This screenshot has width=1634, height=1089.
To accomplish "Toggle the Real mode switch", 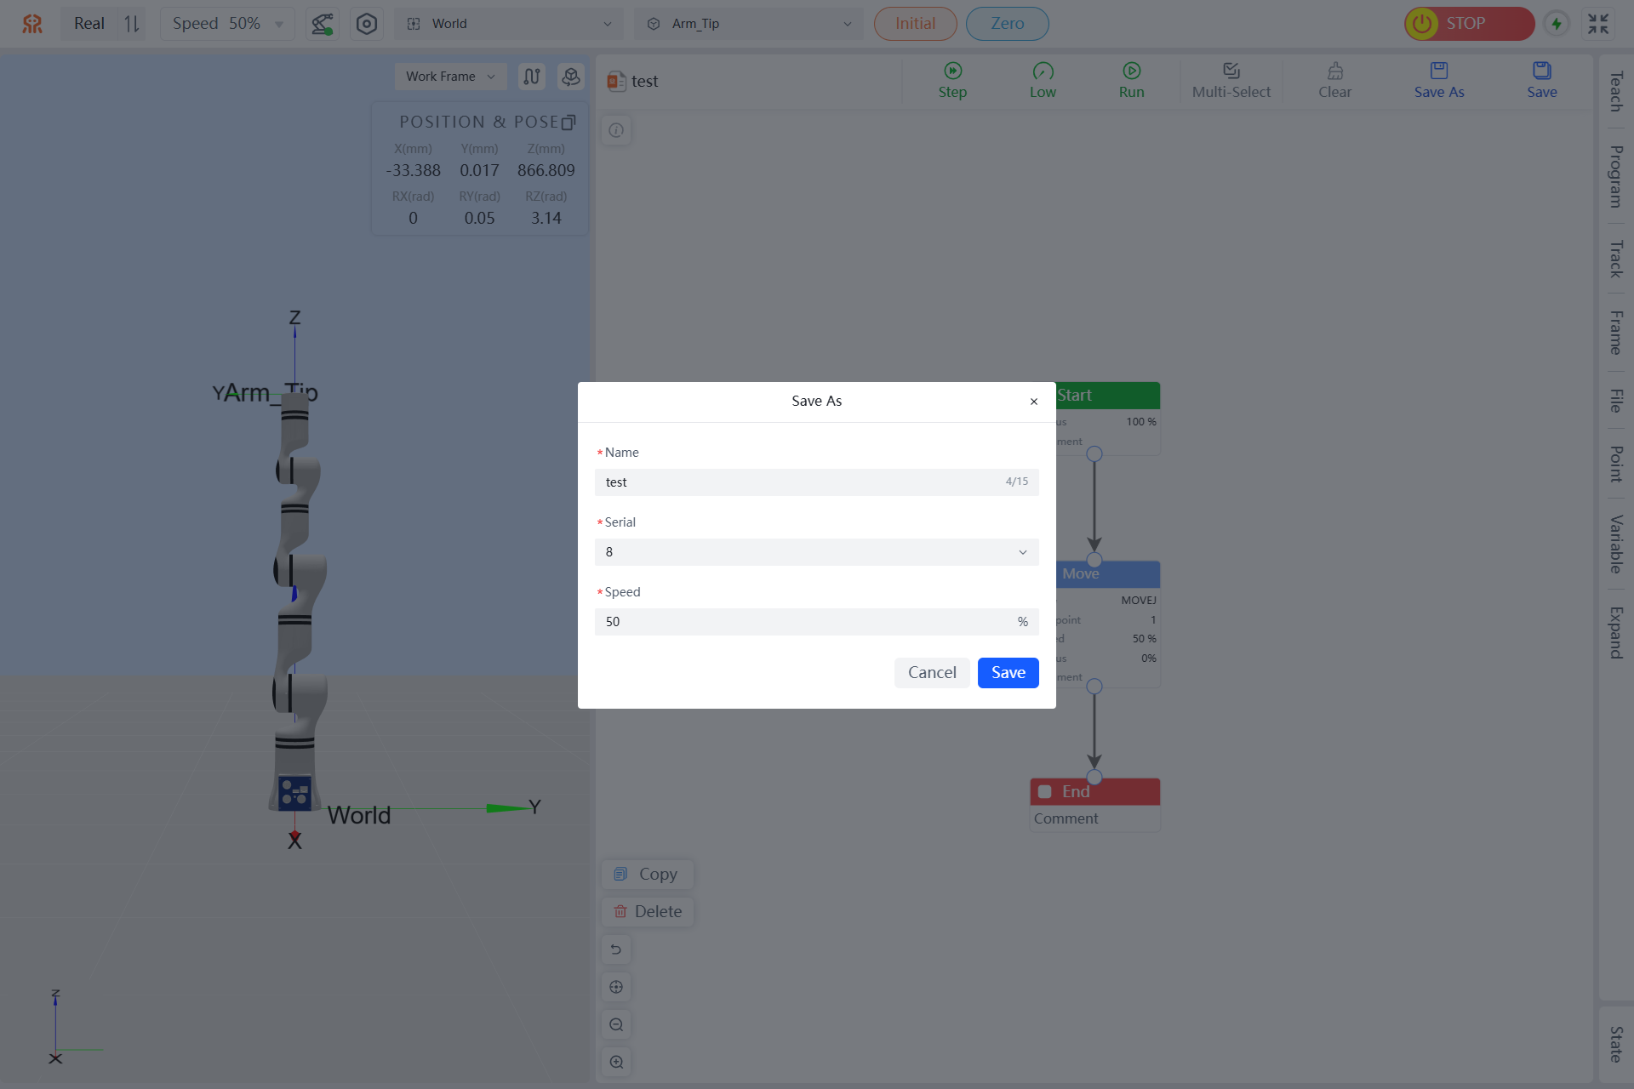I will click(131, 24).
